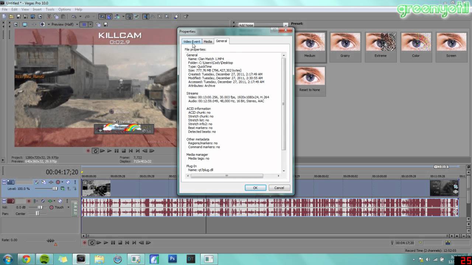Open the Options menu

click(65, 9)
